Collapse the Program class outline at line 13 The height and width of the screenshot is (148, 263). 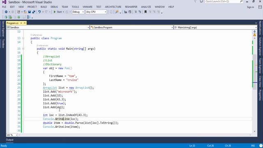[23, 38]
